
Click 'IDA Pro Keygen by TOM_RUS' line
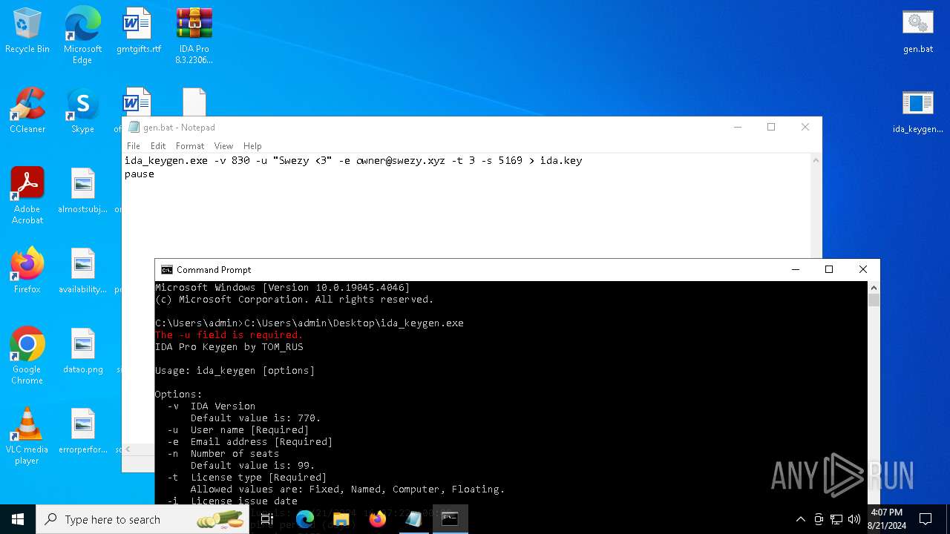tap(229, 347)
